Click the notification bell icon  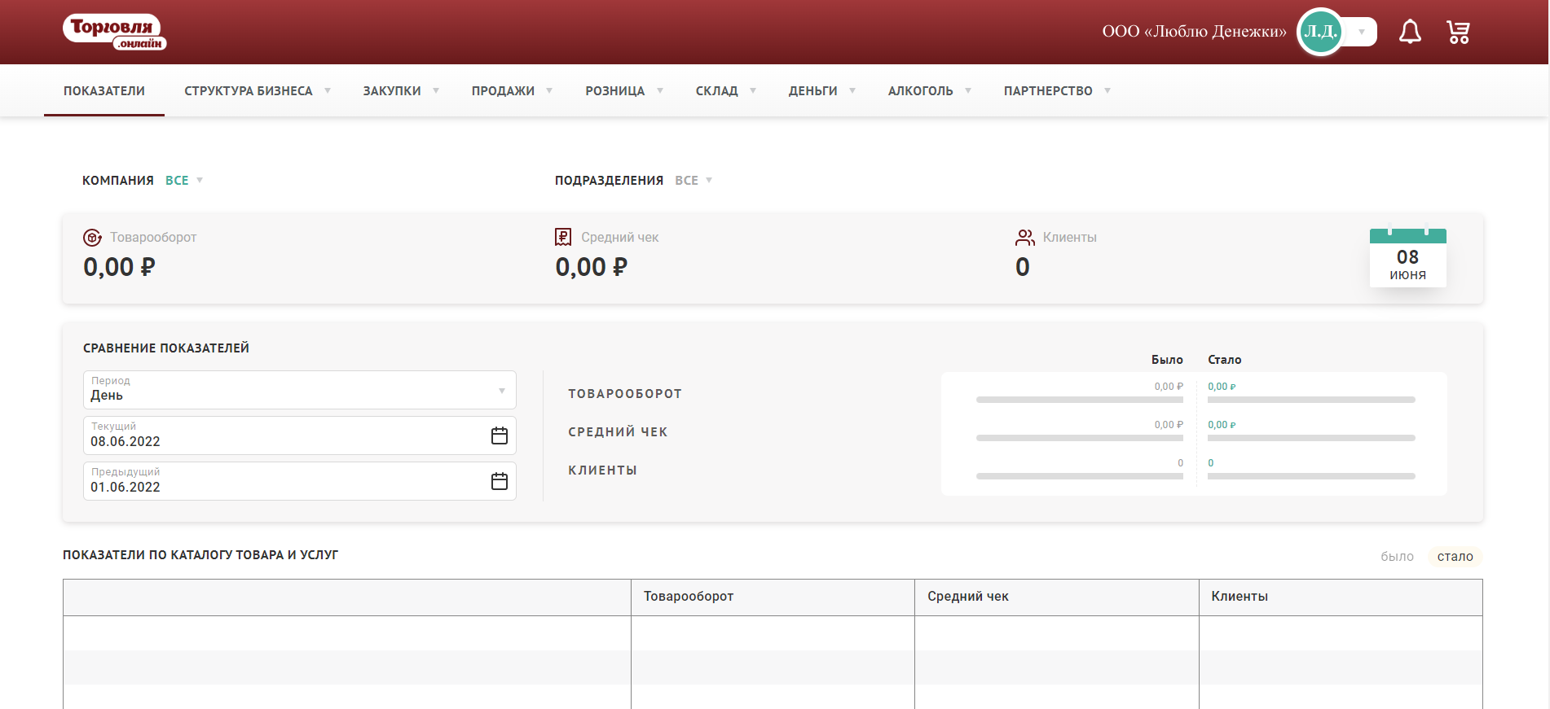coord(1410,33)
